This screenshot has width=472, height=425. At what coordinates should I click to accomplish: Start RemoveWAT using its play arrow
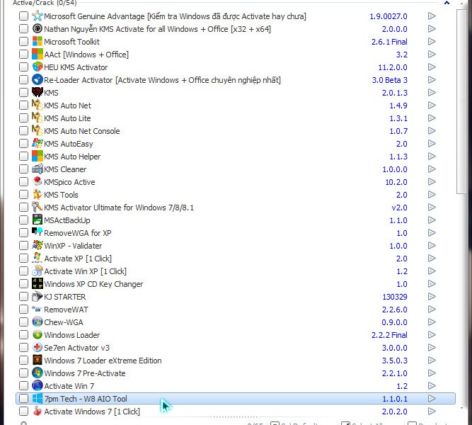point(432,310)
